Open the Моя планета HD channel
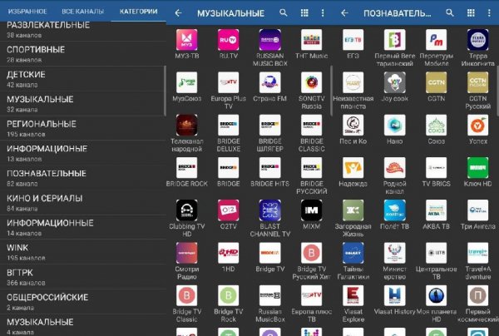 coord(437,295)
